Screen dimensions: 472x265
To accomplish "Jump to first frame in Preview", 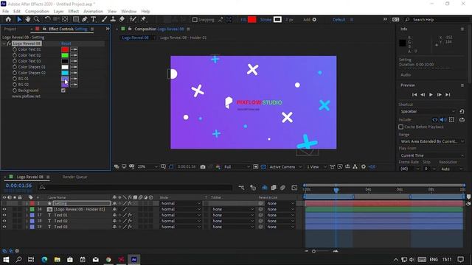I will click(414, 95).
